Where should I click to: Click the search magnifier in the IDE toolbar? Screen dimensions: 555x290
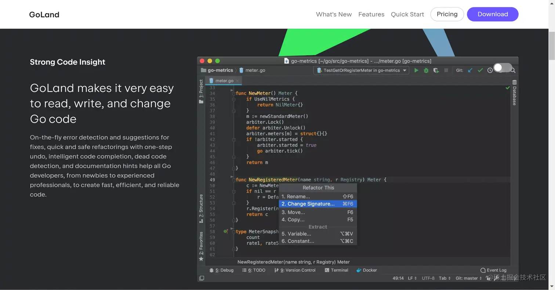tap(513, 70)
